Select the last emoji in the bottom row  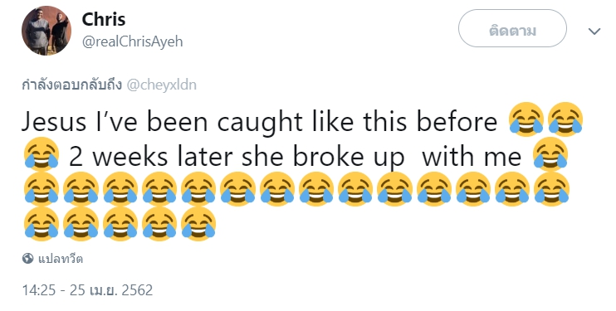pyautogui.click(x=198, y=224)
